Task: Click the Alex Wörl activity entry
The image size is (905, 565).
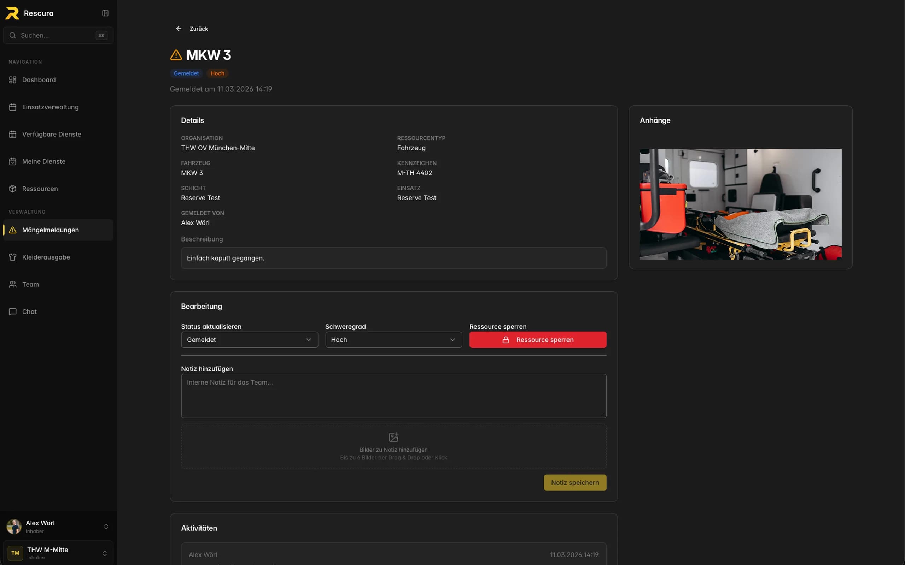Action: (393, 554)
